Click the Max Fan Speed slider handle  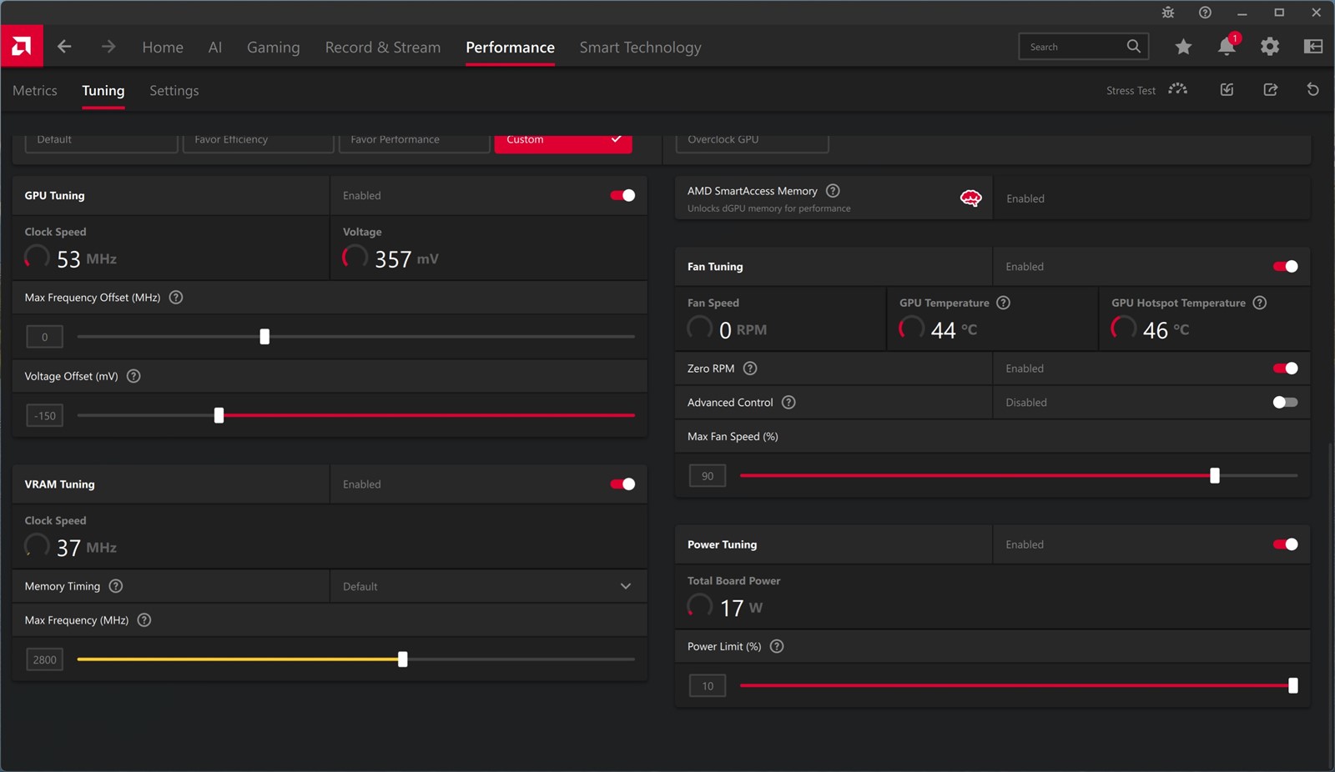(x=1215, y=475)
